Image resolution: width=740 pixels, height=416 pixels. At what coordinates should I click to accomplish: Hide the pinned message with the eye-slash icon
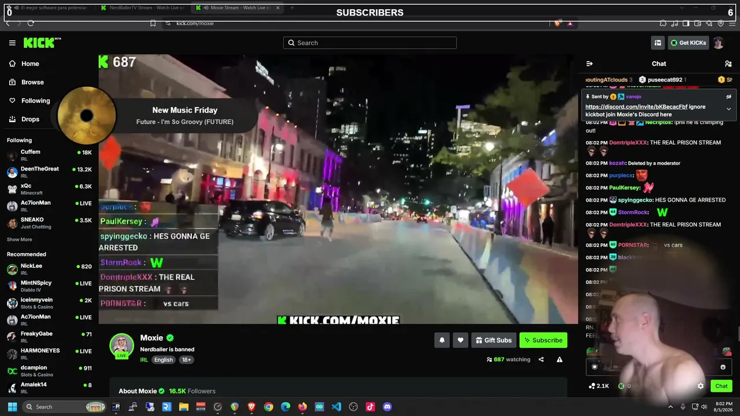pyautogui.click(x=728, y=97)
